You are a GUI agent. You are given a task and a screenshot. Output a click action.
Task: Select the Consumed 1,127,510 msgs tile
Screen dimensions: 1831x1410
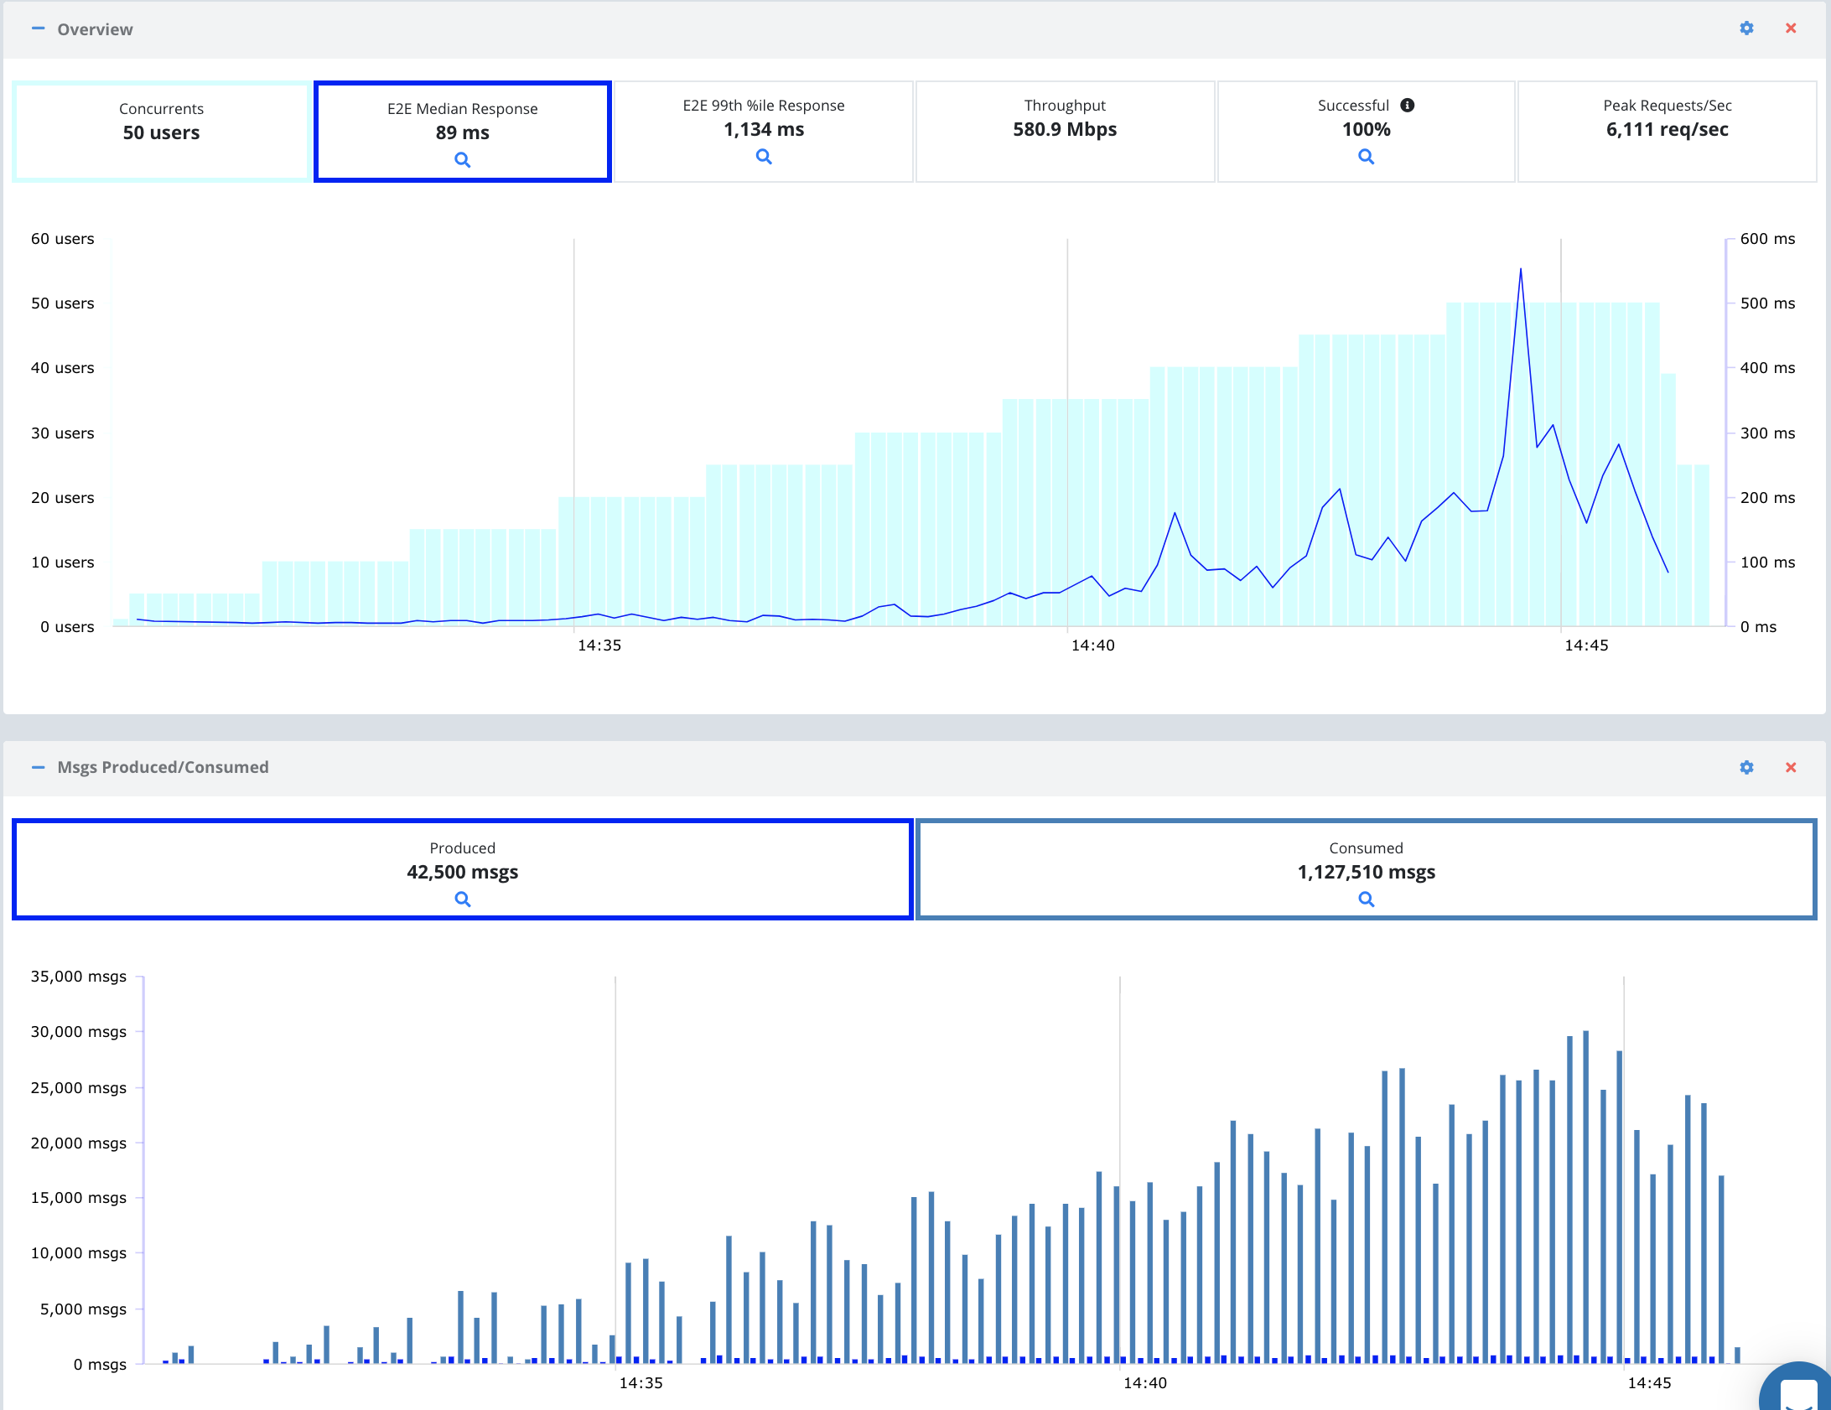tap(1366, 863)
